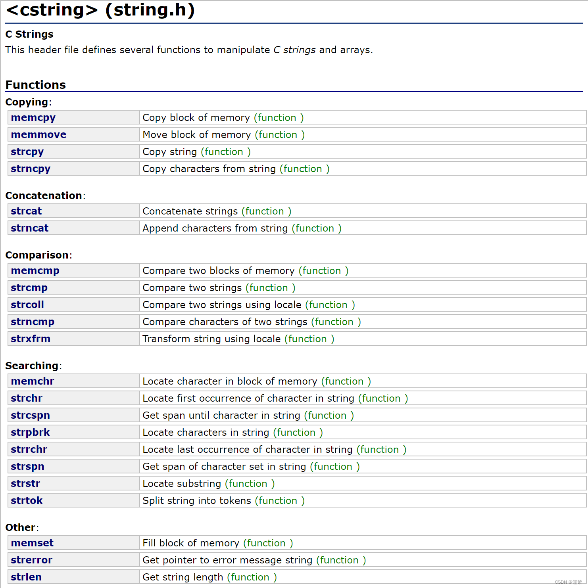The width and height of the screenshot is (588, 588).
Task: Click 'Copy block of memory' description
Action: [x=196, y=118]
